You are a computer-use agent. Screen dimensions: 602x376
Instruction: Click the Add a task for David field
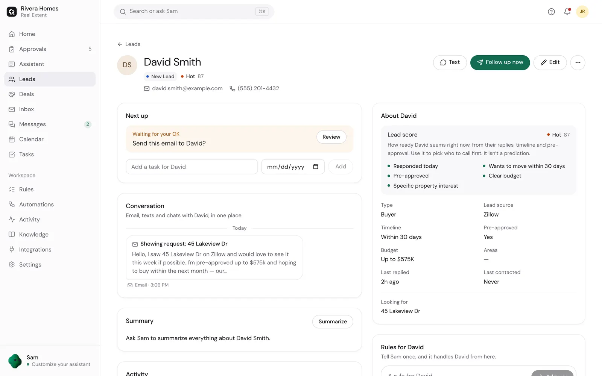point(192,167)
